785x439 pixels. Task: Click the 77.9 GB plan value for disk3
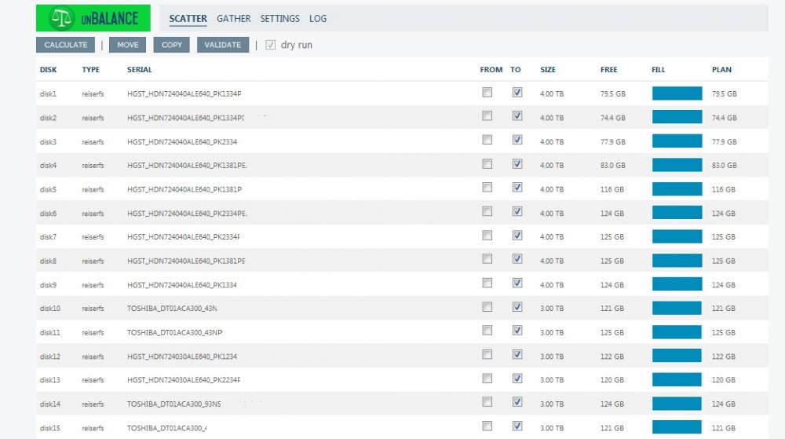[x=725, y=141]
